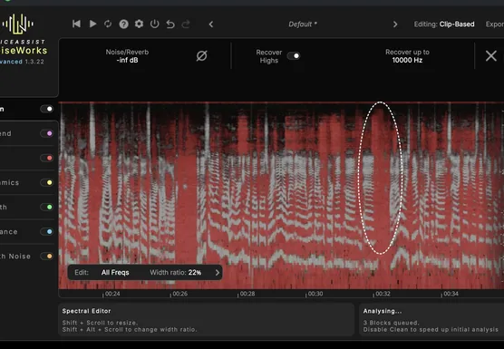
Task: Click the 00:34 timeline marker
Action: coord(451,294)
